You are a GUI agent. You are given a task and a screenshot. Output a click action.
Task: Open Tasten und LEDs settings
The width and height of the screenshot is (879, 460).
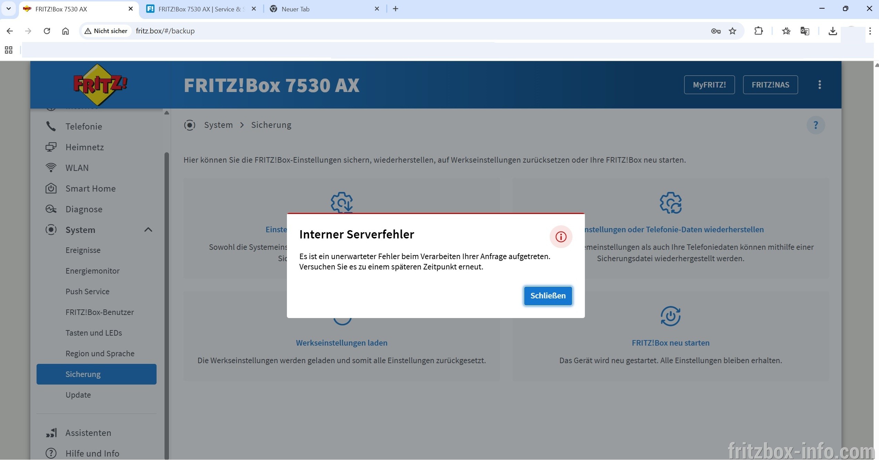(94, 333)
